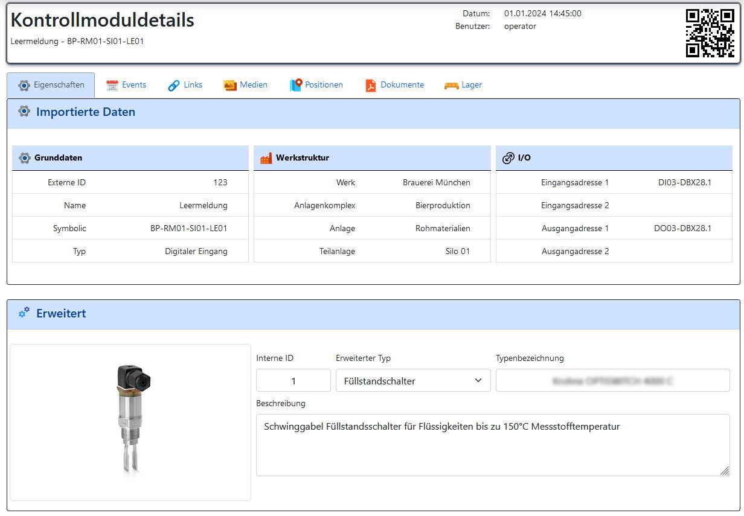Click the QR code in the header
This screenshot has height=516, width=744.
(710, 33)
